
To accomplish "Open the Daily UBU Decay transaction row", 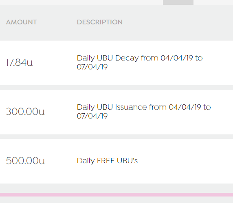I will (x=116, y=63).
